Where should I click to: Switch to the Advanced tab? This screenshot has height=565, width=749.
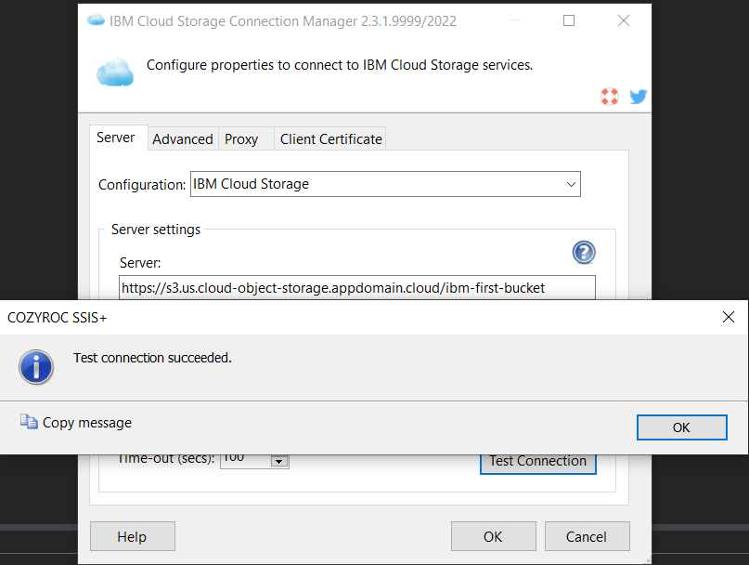pos(183,138)
